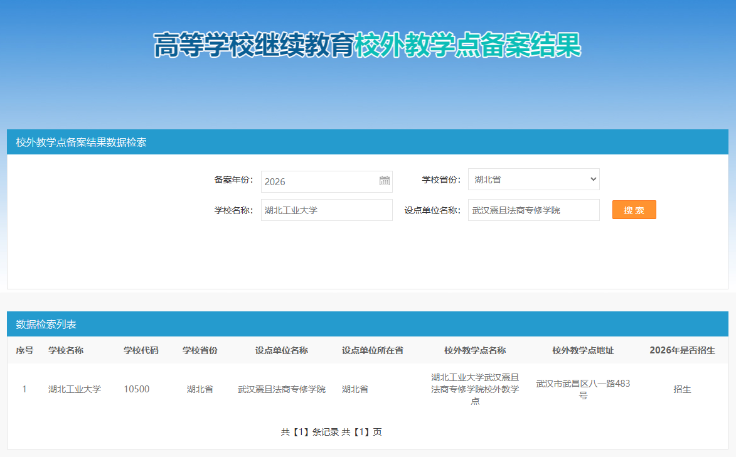Click the 设点单位名称 field label
The image size is (736, 457).
pos(432,210)
